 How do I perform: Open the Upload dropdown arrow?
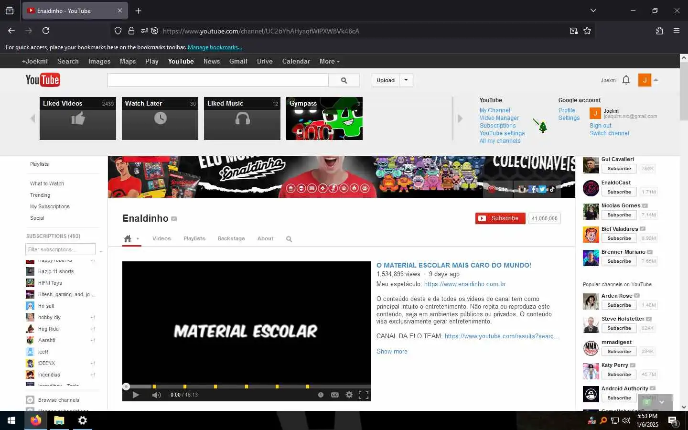pos(406,80)
